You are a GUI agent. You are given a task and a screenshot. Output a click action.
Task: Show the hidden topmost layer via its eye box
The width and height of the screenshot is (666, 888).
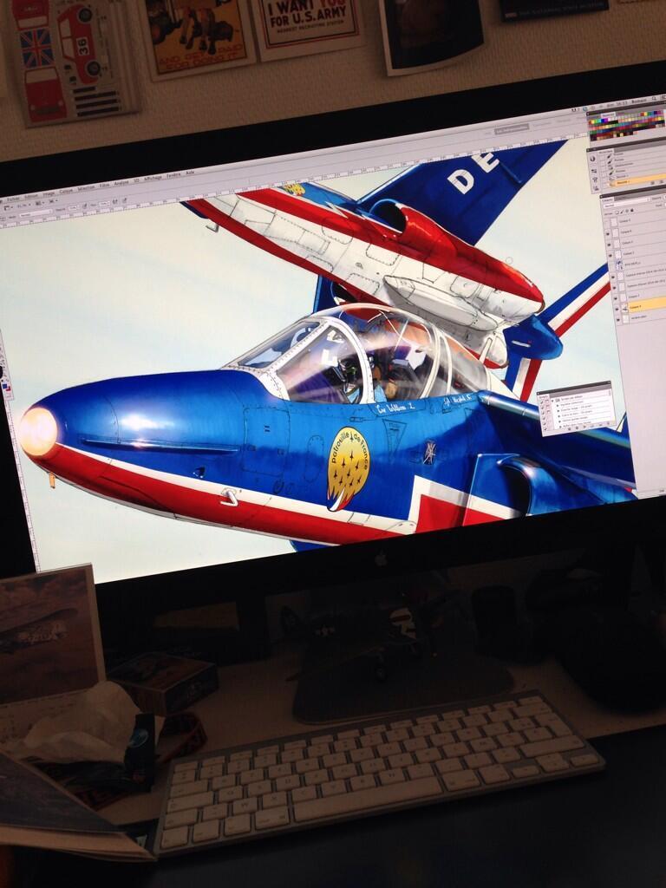pos(606,222)
